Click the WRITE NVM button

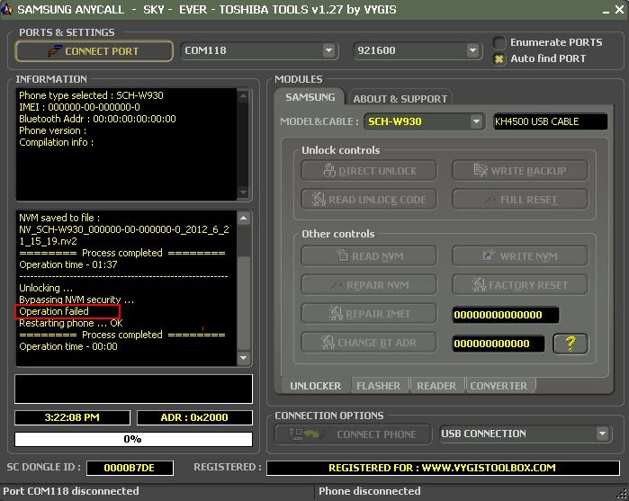pyautogui.click(x=520, y=256)
